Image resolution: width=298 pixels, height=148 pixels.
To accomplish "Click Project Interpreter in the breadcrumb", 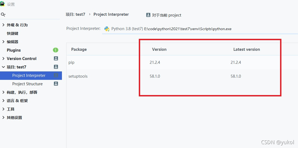I will tap(111, 14).
